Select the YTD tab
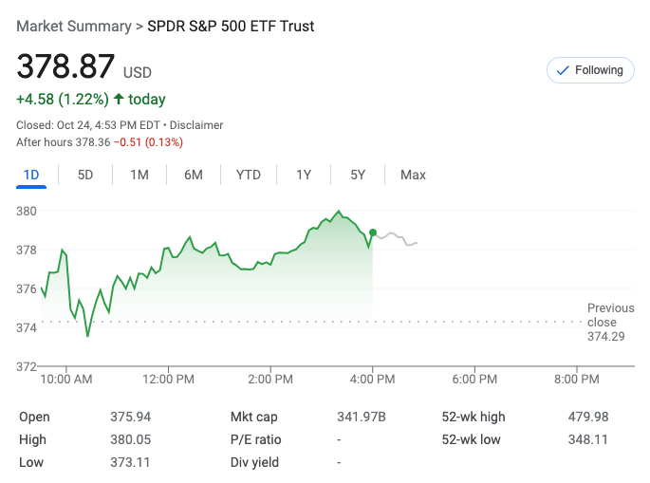 249,175
